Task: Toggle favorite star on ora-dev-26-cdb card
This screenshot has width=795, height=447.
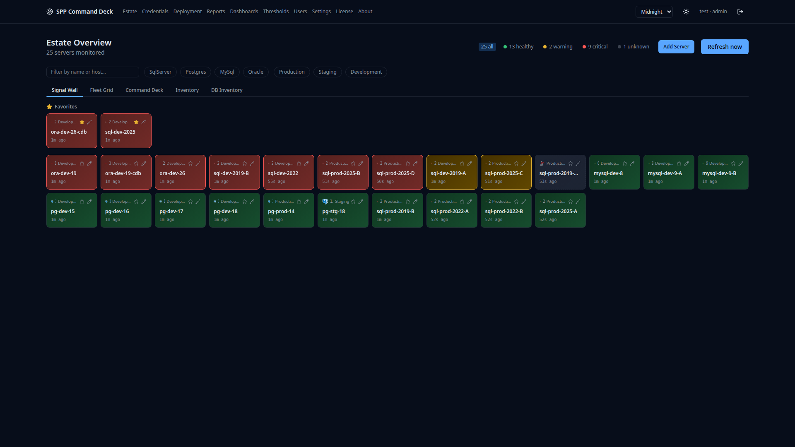Action: click(82, 122)
